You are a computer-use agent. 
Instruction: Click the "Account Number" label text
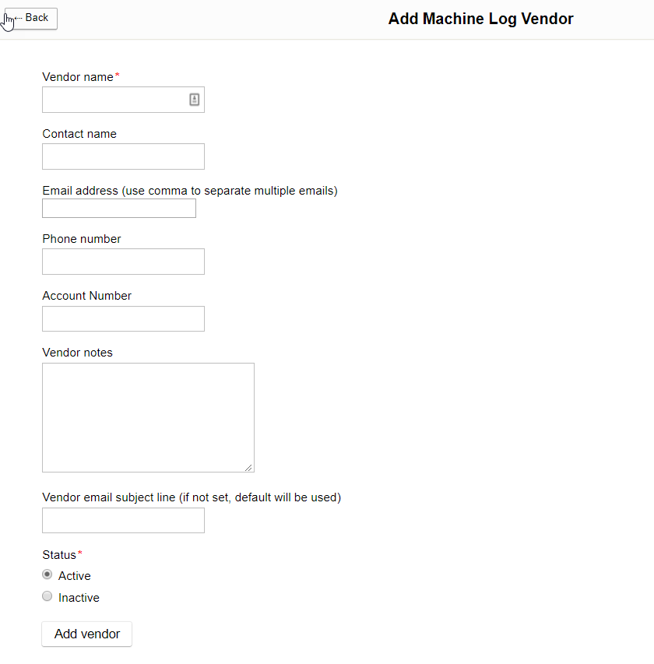[x=87, y=296]
